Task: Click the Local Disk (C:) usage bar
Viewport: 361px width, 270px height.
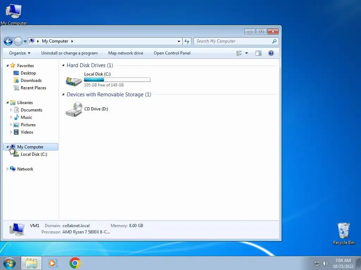Action: tap(117, 80)
